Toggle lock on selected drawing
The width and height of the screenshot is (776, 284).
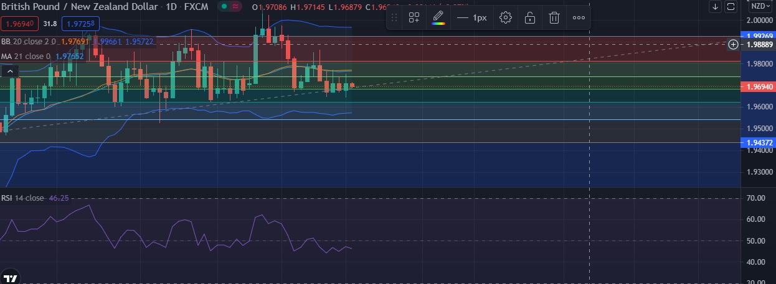click(x=529, y=17)
